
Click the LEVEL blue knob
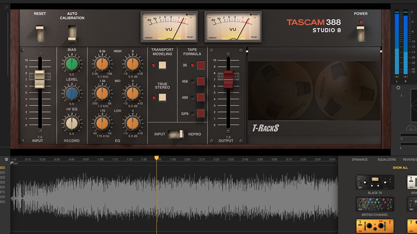[x=72, y=93]
